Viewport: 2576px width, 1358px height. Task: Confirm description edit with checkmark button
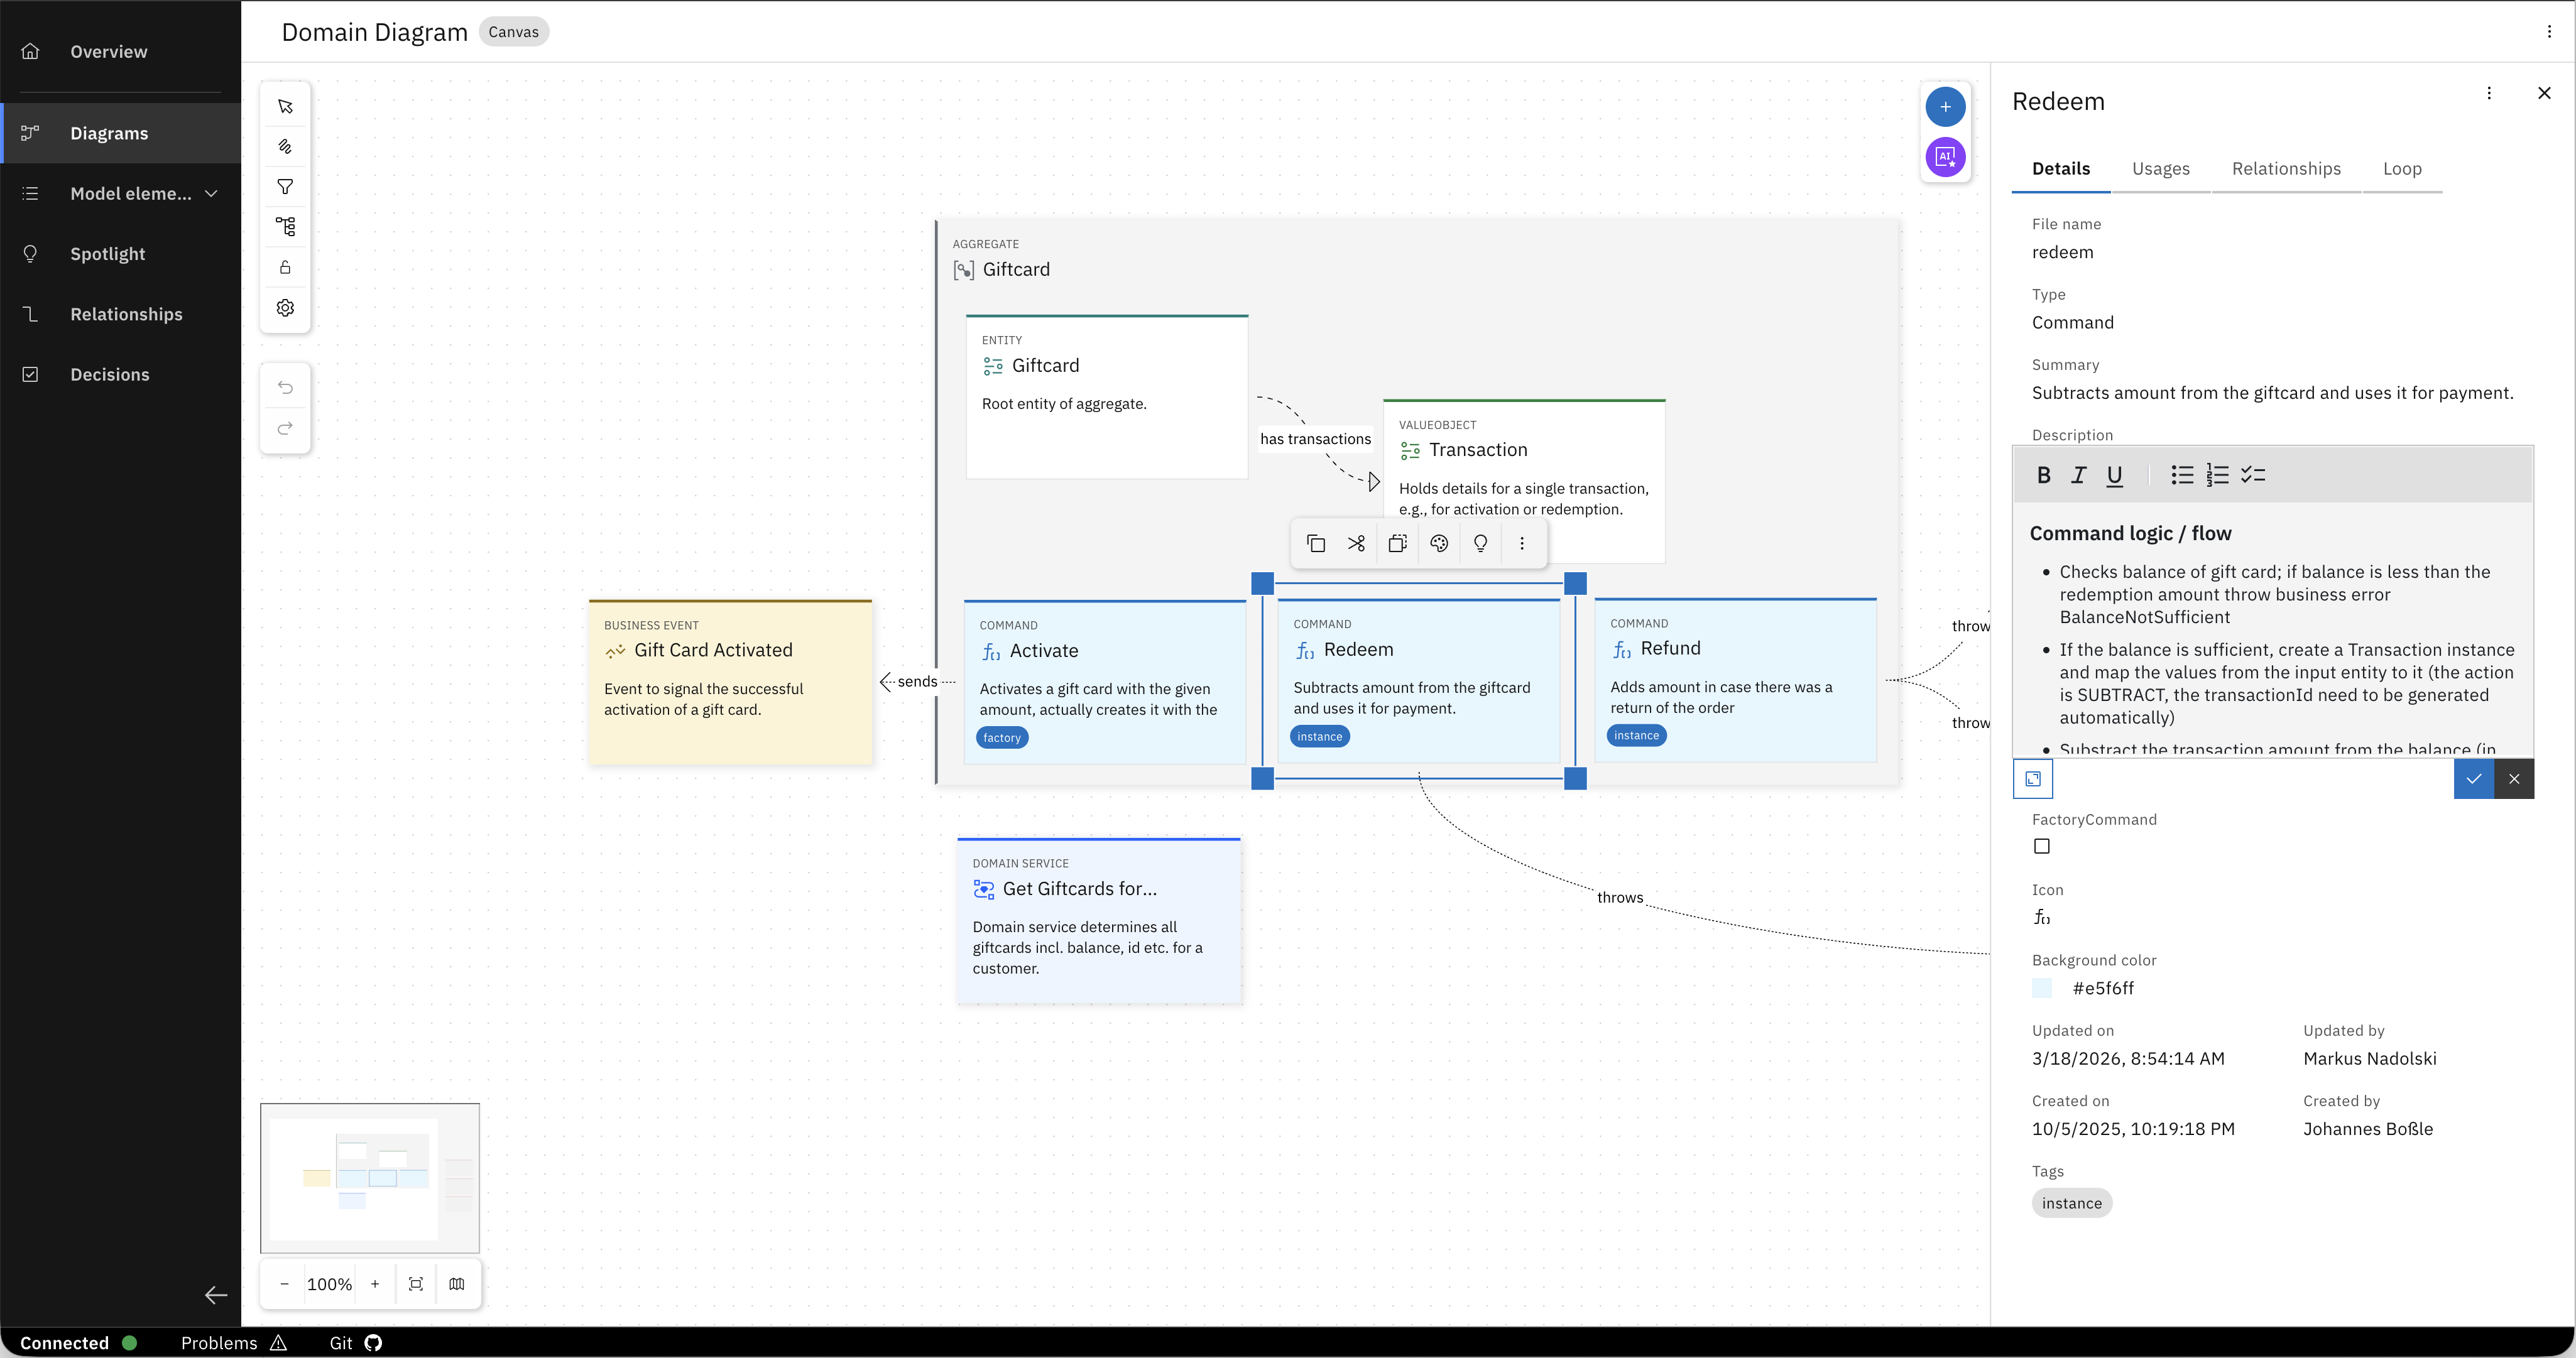coord(2473,779)
